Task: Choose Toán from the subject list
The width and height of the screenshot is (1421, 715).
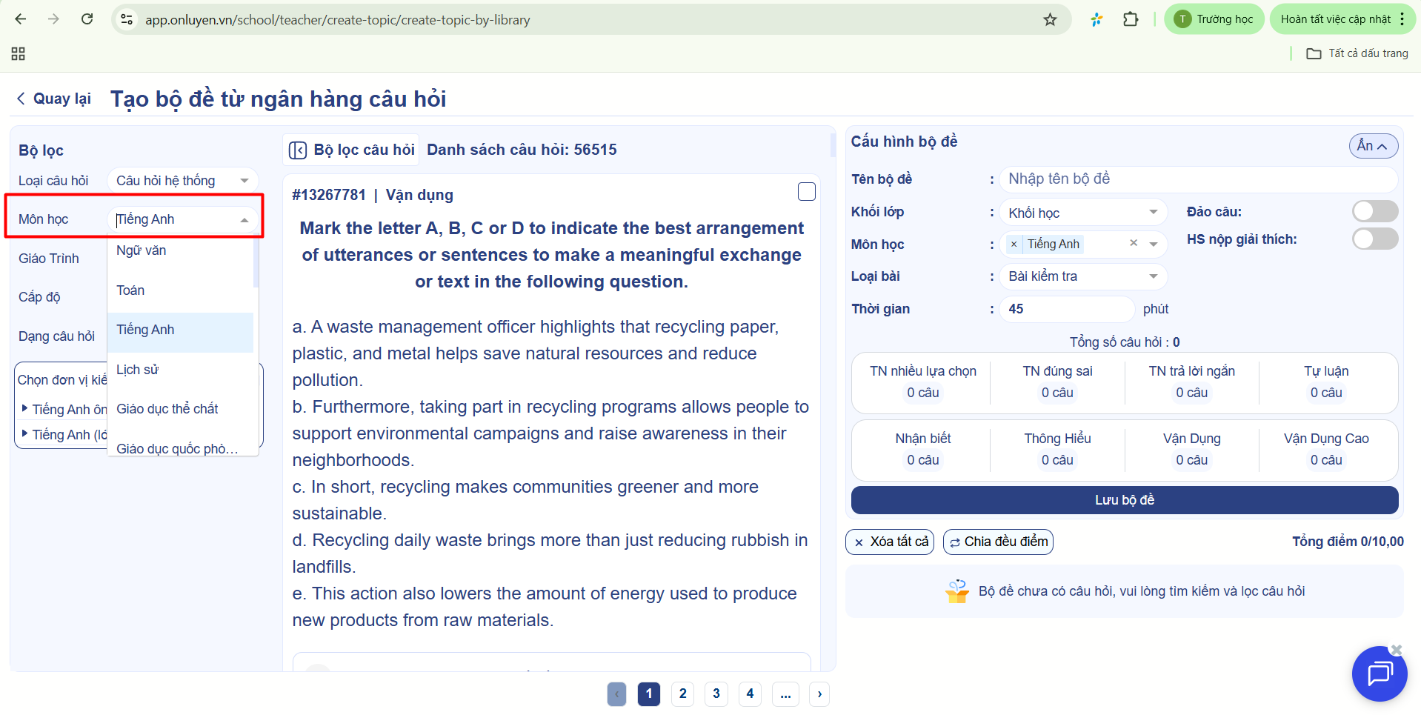Action: [131, 290]
